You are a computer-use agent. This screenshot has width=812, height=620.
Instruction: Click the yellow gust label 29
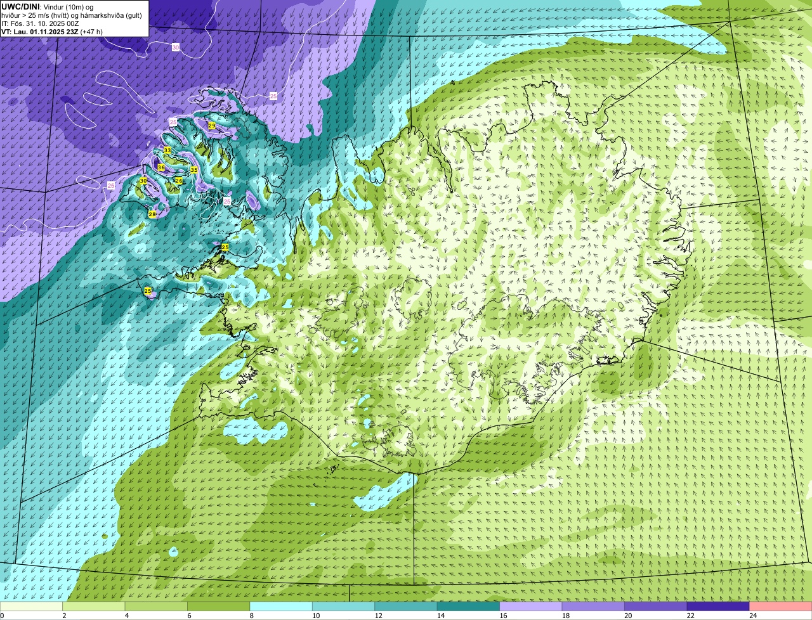click(x=212, y=126)
